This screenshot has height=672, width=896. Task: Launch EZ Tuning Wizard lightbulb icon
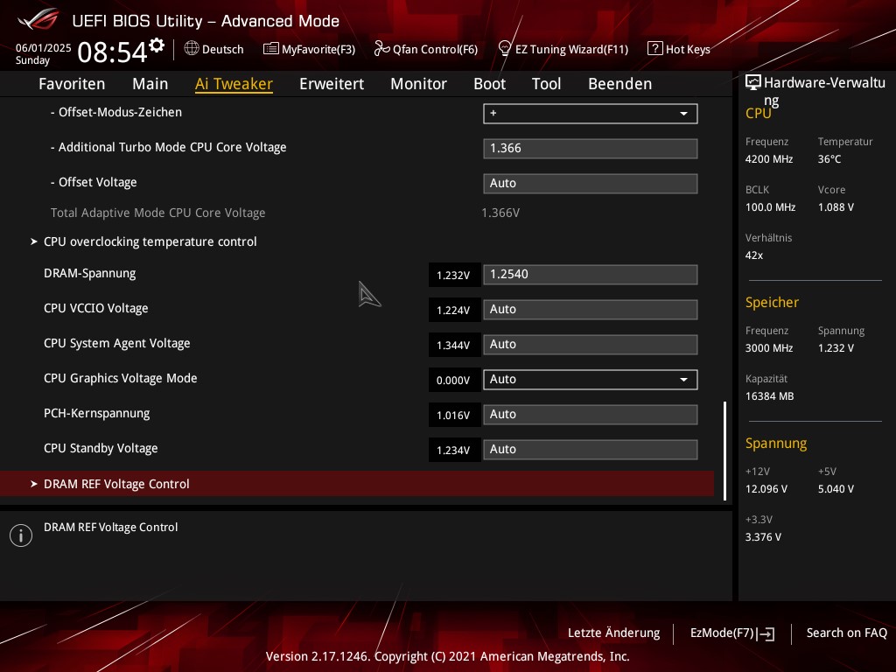point(504,49)
